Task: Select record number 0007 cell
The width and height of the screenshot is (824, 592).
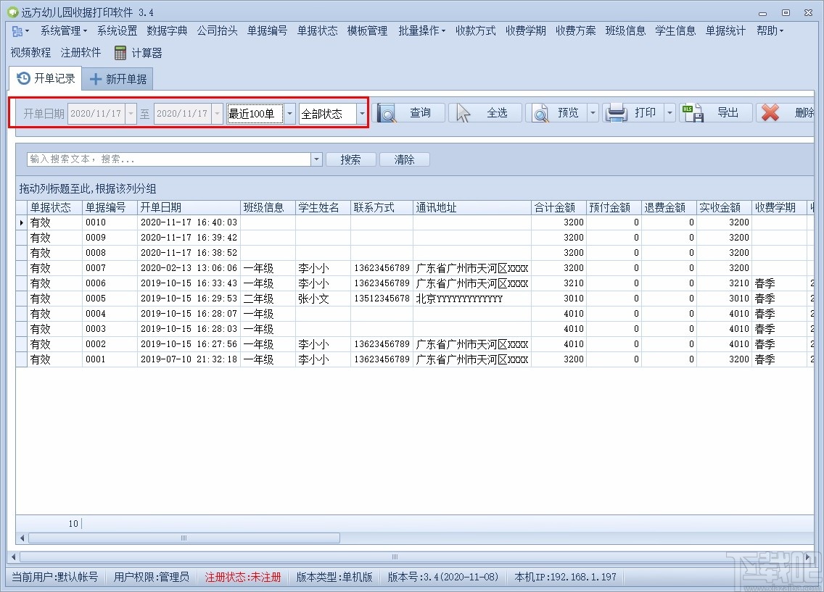Action: click(x=110, y=268)
